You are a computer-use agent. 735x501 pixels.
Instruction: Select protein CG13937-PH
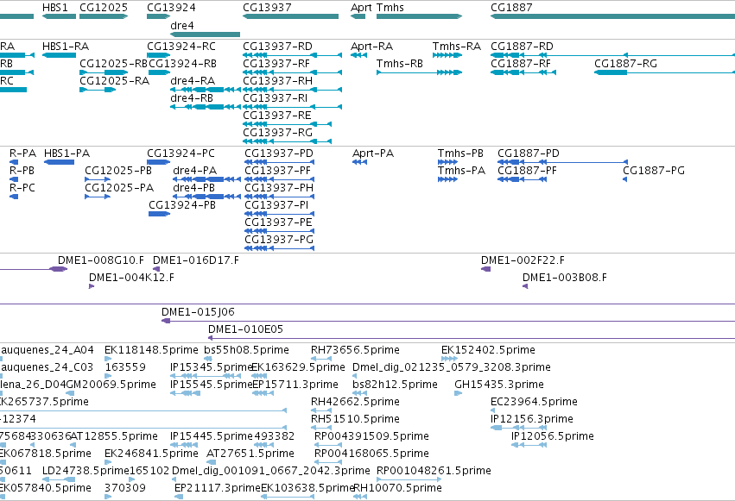[279, 197]
